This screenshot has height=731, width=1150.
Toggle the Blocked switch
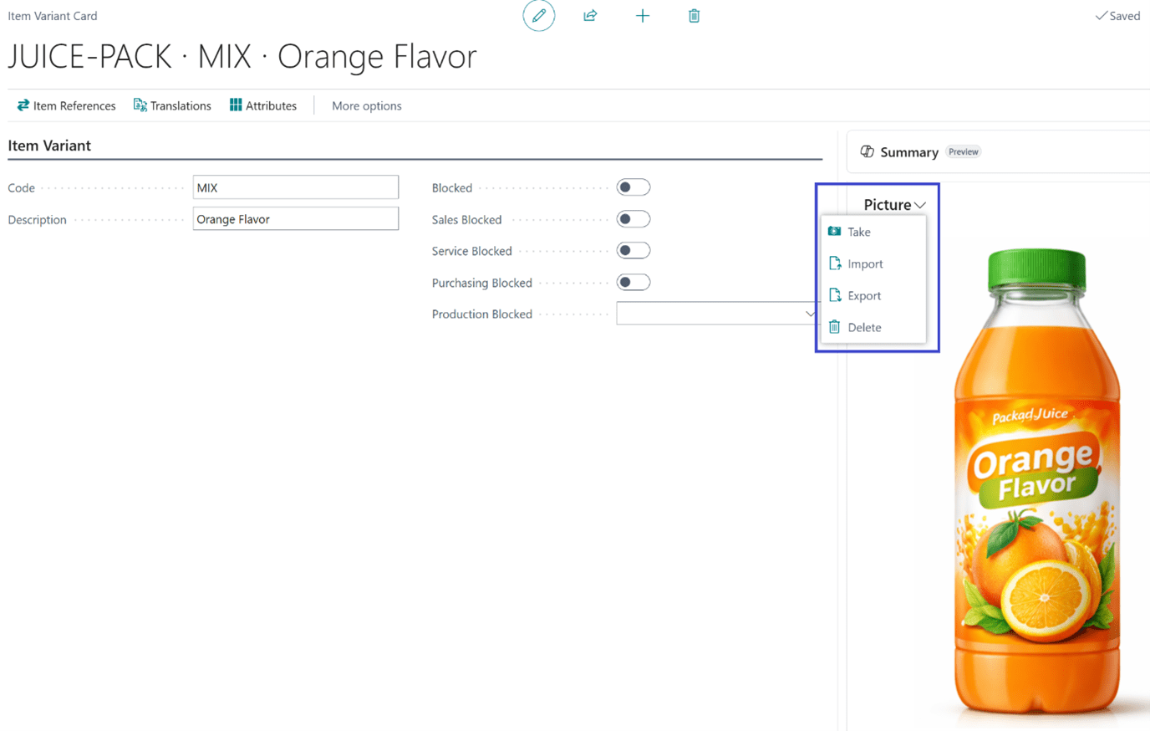tap(633, 187)
